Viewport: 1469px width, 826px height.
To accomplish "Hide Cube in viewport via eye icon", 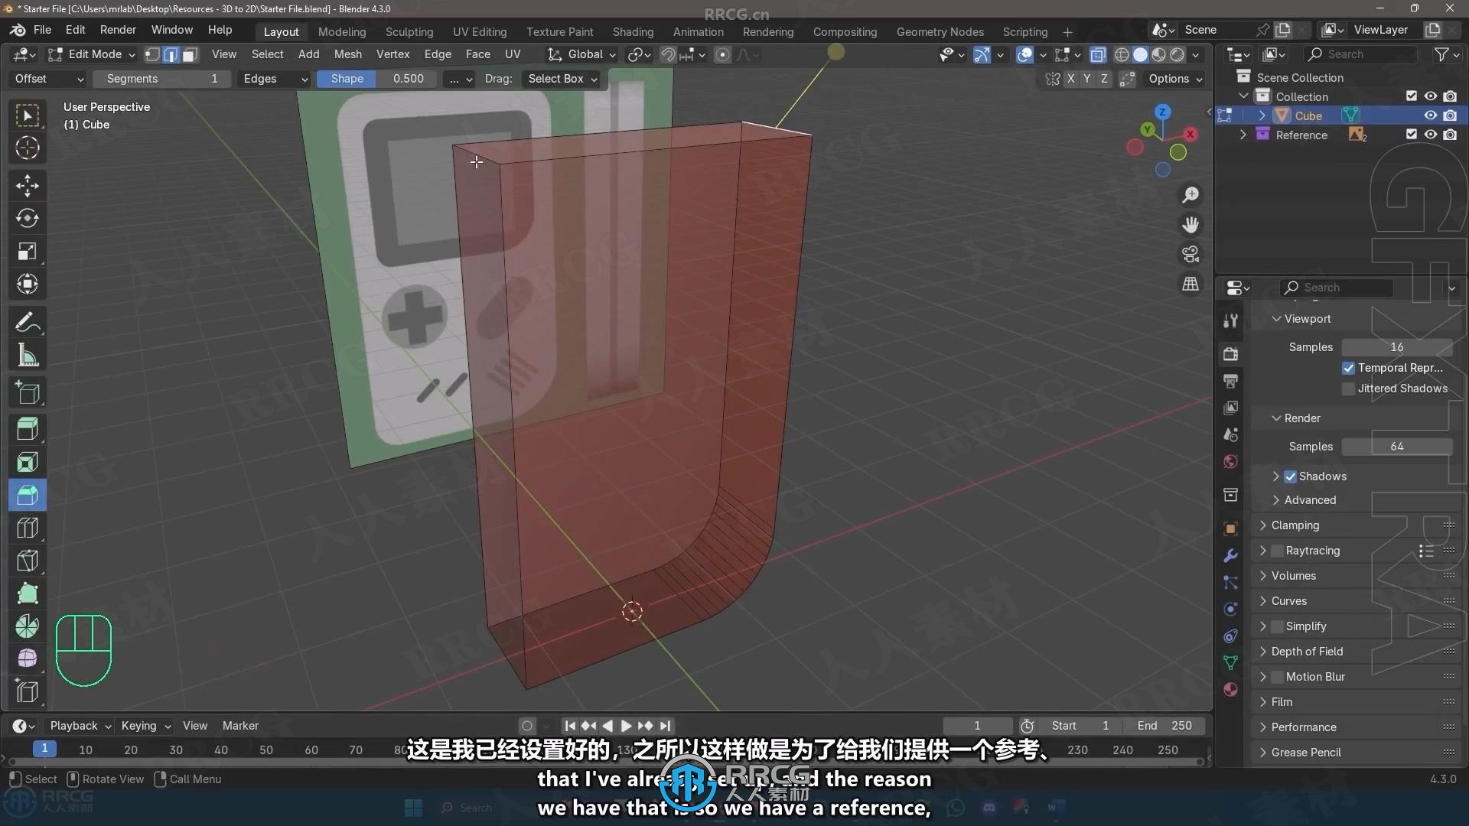I will (x=1430, y=115).
